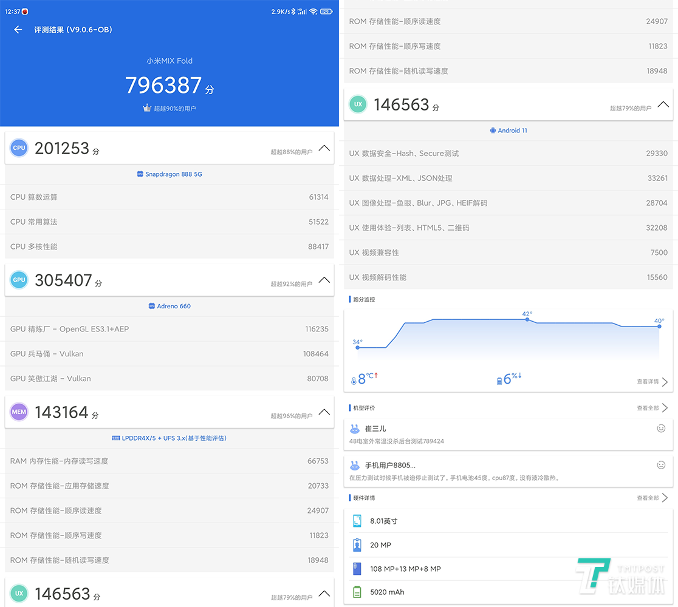
Task: Tap the battery icon beside 6%
Action: pos(499,380)
